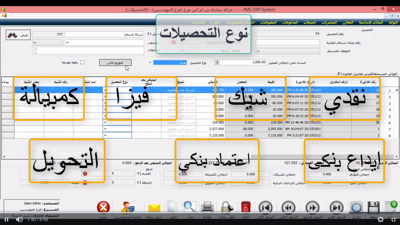The height and width of the screenshot is (225, 400).
Task: Click the red icon beside الخصم F1
Action: (x=85, y=173)
